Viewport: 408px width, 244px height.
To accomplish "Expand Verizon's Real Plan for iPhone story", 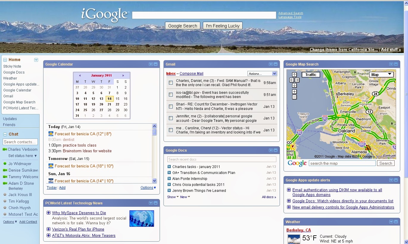I will pos(49,229).
